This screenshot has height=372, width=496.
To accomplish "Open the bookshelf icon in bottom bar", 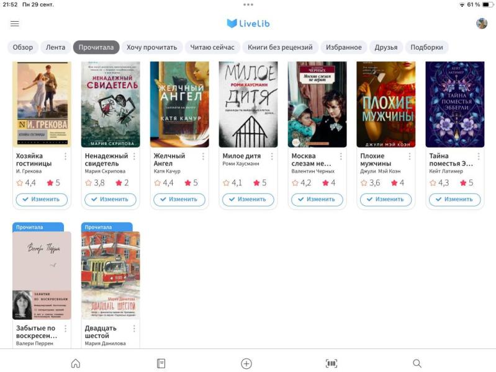I will tap(161, 363).
